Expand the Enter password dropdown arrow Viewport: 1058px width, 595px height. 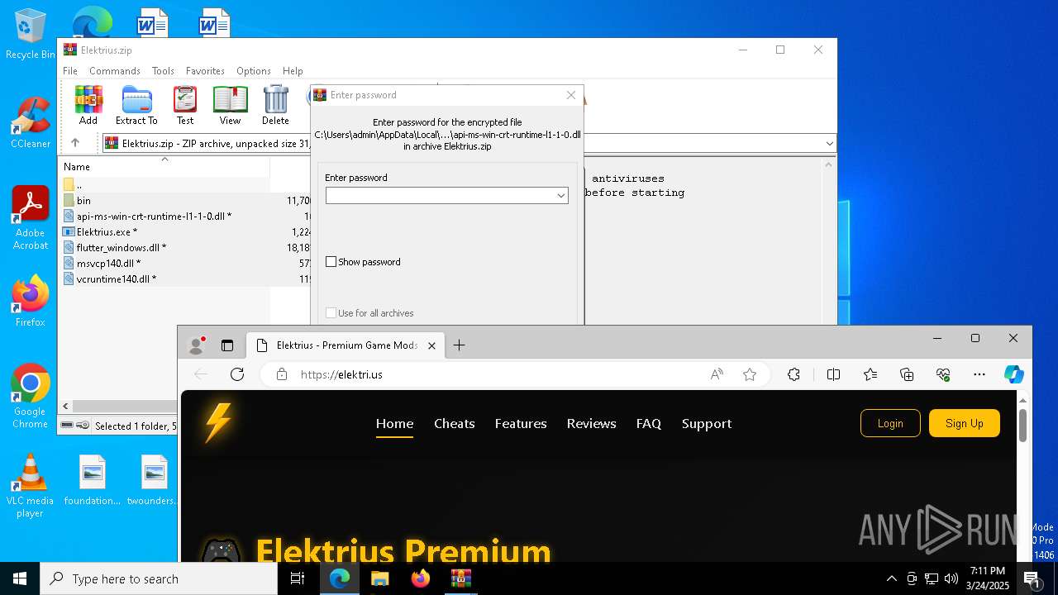coord(561,196)
